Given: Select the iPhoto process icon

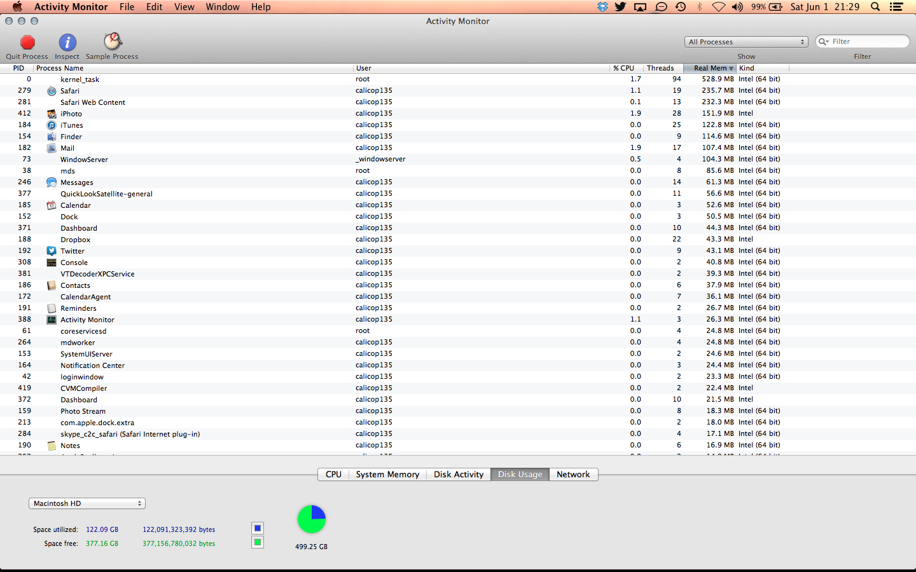Looking at the screenshot, I should point(52,114).
